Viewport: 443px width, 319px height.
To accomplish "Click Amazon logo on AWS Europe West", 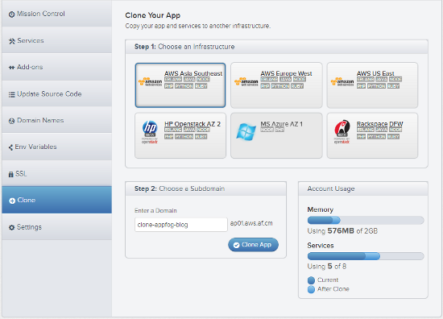I will [246, 82].
